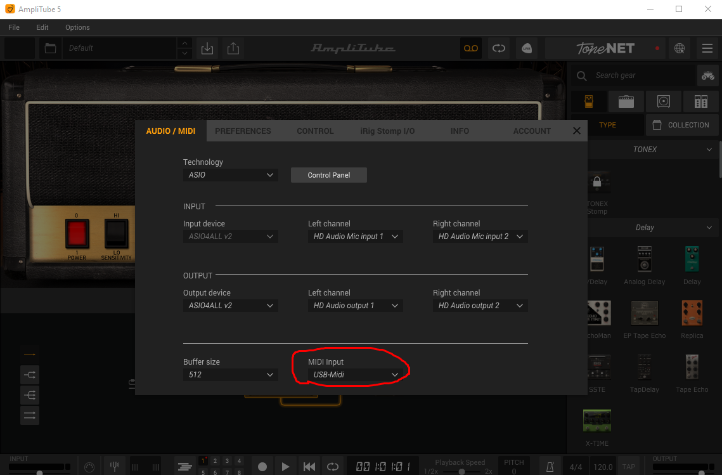
Task: Switch to the CONTROL tab
Action: pos(315,131)
